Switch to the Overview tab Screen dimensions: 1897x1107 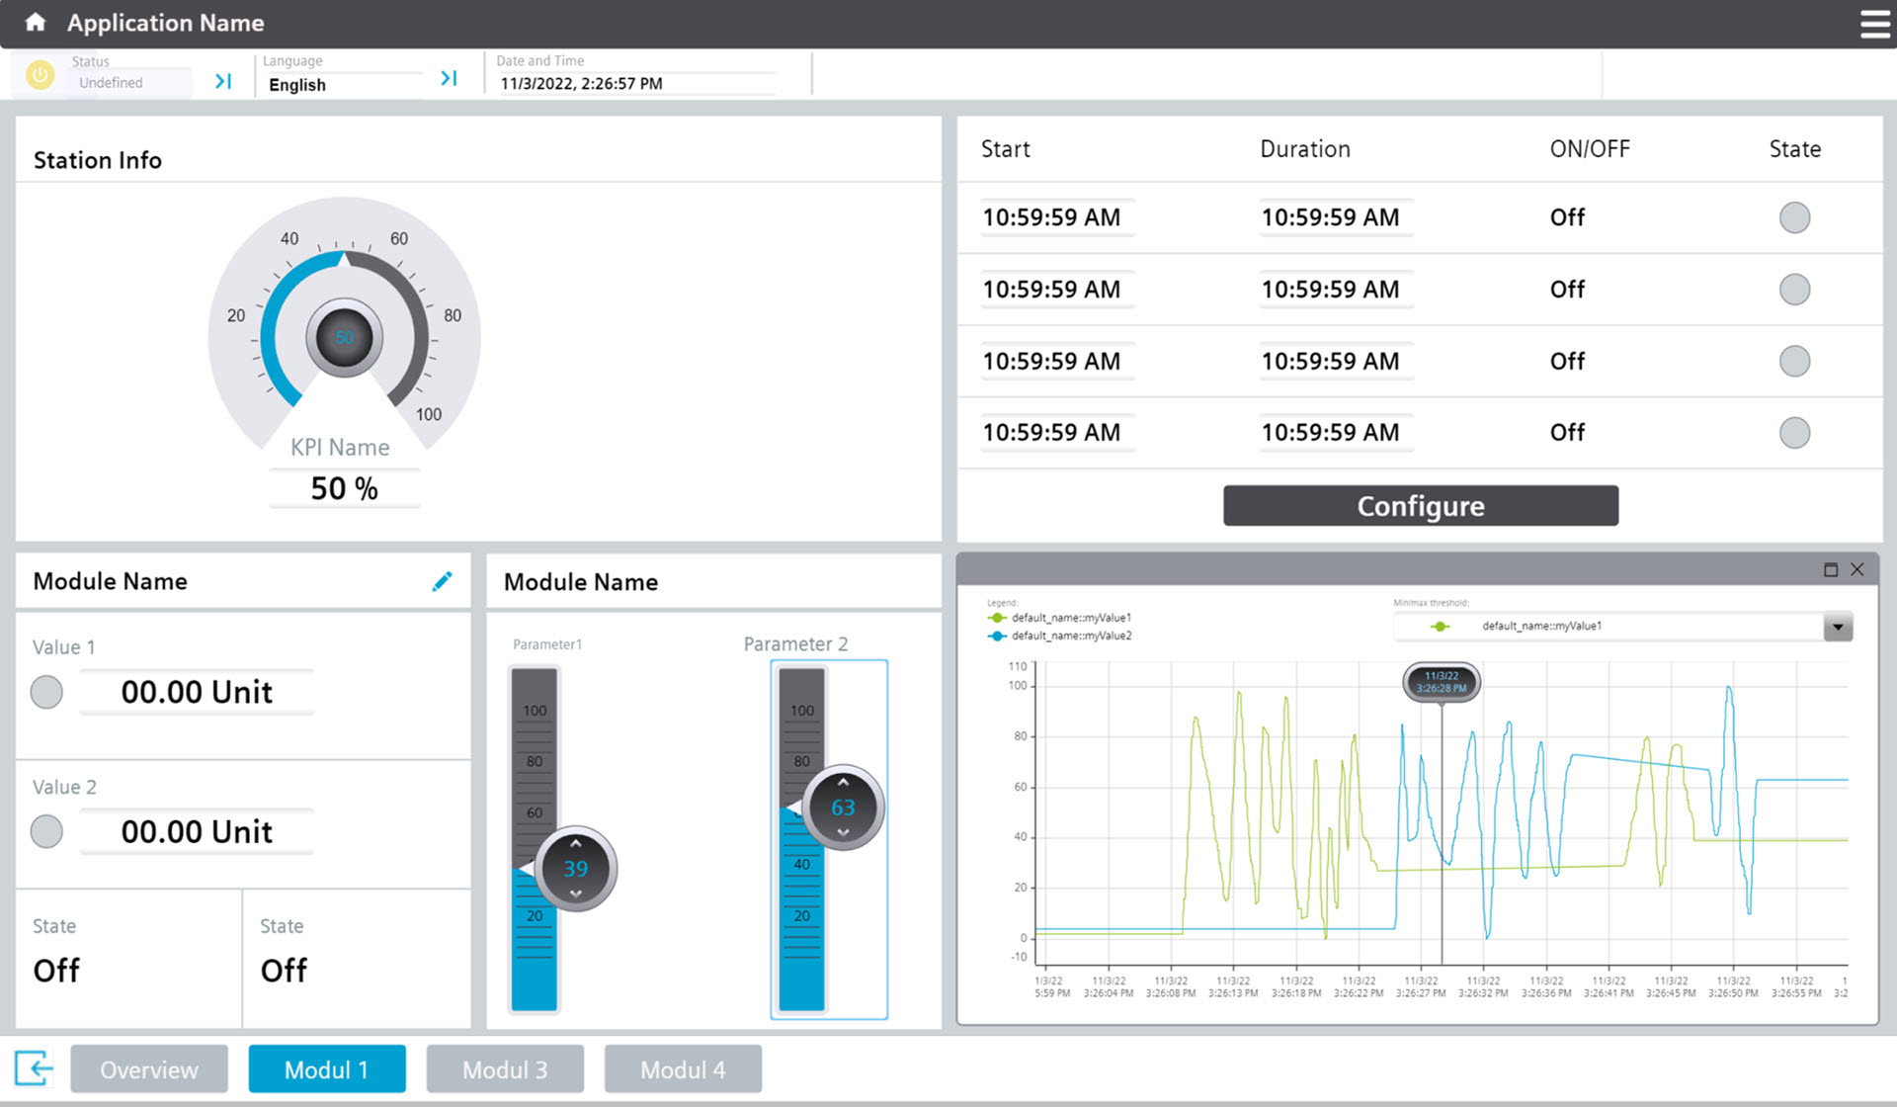click(x=148, y=1068)
